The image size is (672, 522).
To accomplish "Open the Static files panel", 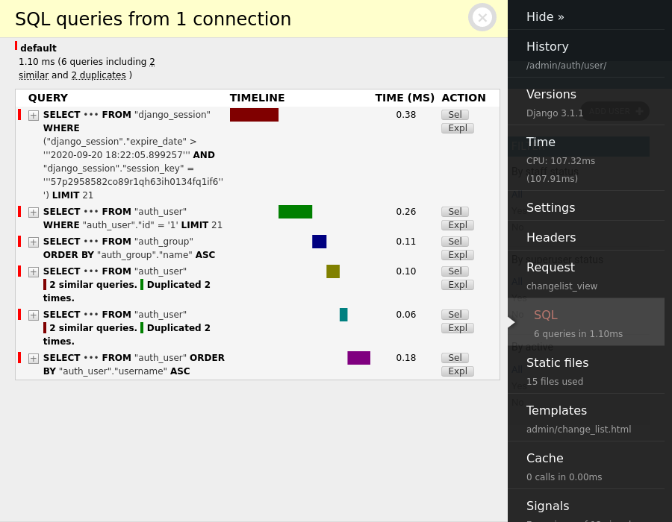I will [x=557, y=363].
